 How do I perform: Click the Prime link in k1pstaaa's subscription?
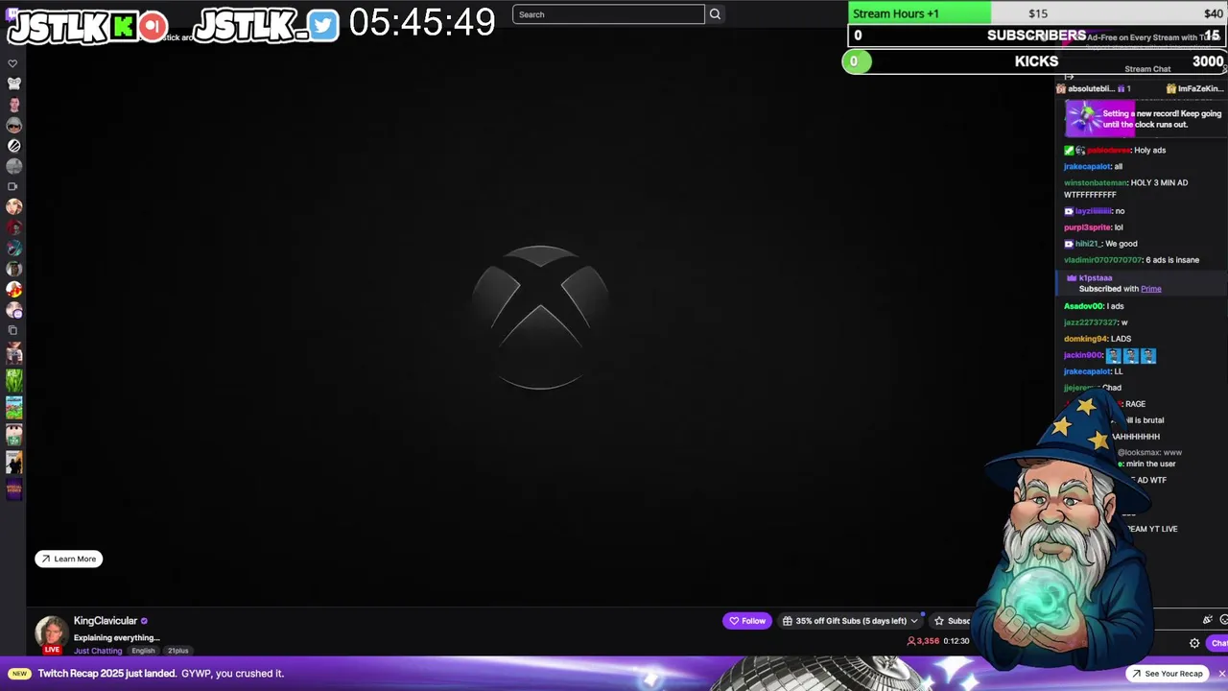coord(1151,289)
